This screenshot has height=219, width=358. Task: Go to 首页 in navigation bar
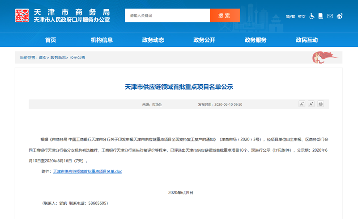click(x=51, y=40)
